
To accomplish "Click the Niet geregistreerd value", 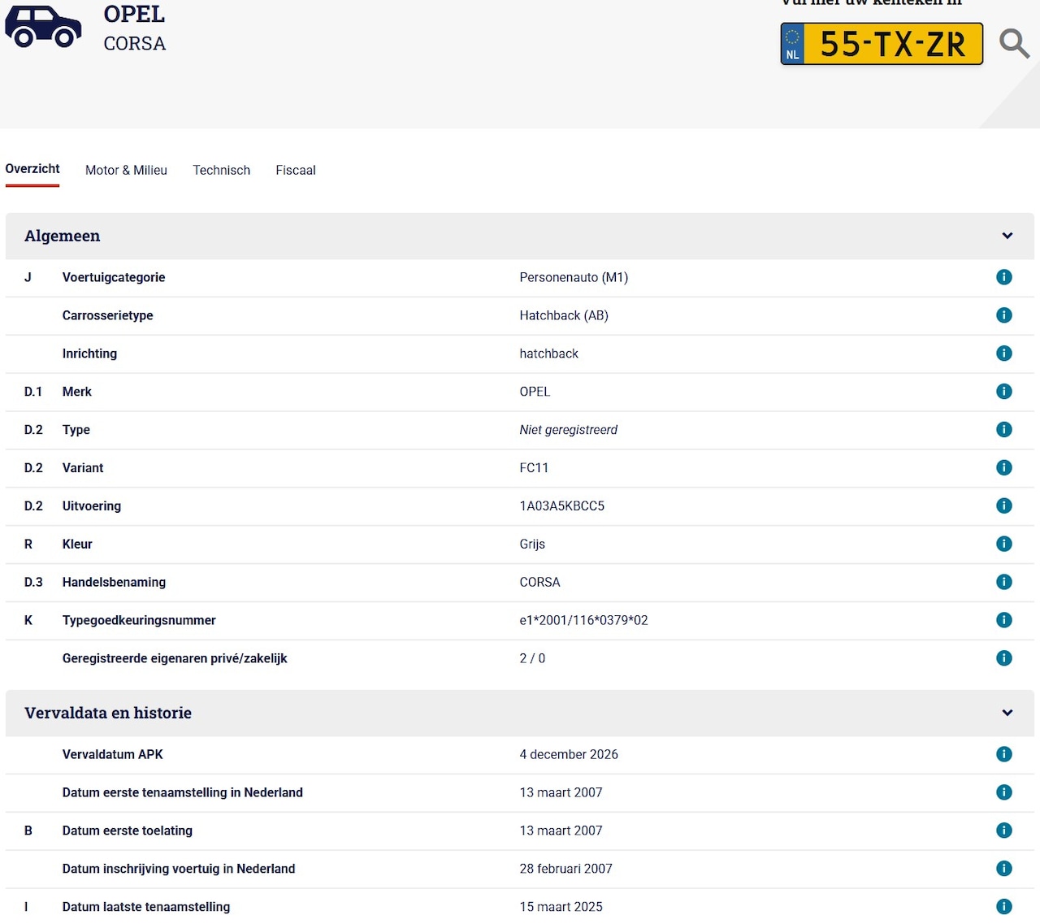I will 569,430.
